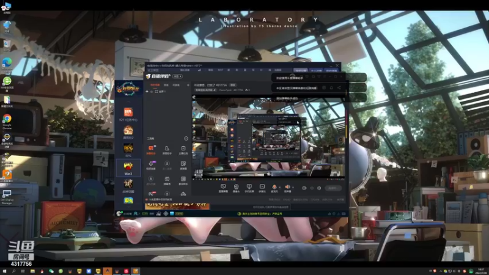Click the mode dropdown beside streaming app logo
The height and width of the screenshot is (275, 489).
(177, 76)
